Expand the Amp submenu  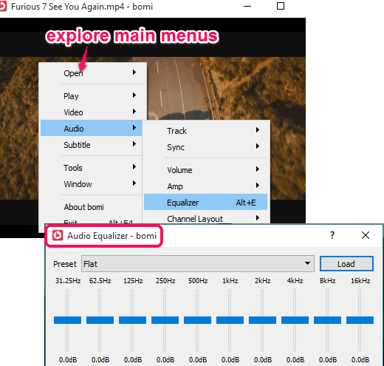click(x=206, y=186)
